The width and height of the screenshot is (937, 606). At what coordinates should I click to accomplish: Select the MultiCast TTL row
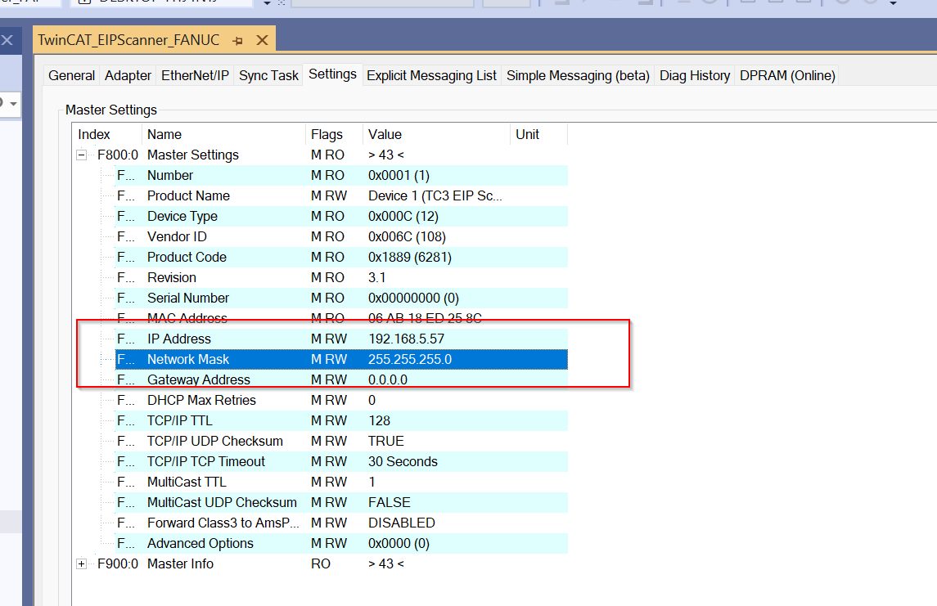tap(341, 482)
